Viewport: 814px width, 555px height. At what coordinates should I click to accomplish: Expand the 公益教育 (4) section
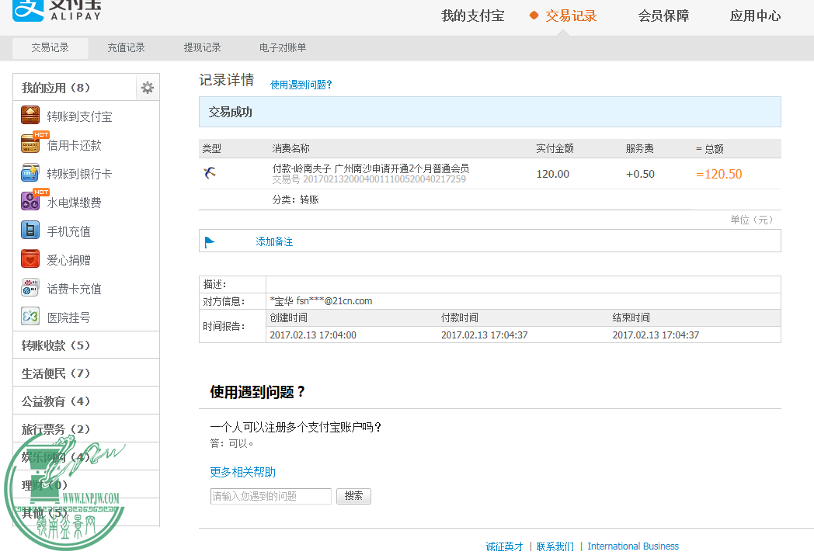(x=56, y=401)
